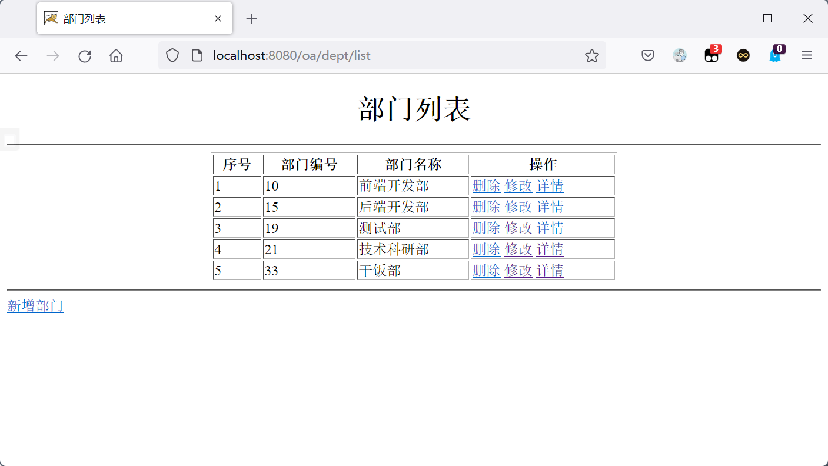Delete the 测试部 department
This screenshot has height=466, width=828.
point(486,228)
